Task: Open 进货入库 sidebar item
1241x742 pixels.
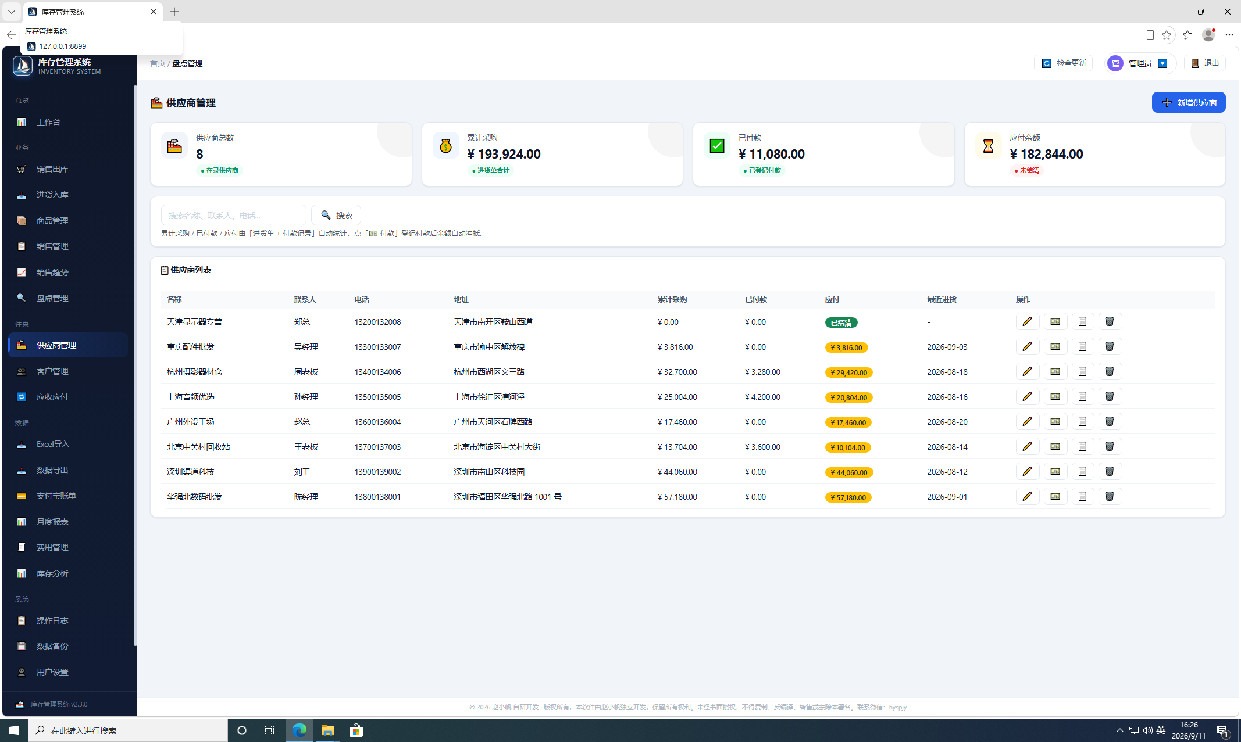Action: (68, 195)
